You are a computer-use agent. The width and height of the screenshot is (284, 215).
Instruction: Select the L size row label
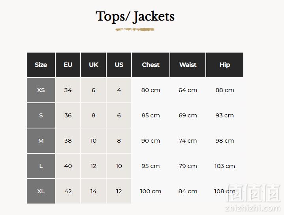(x=41, y=166)
